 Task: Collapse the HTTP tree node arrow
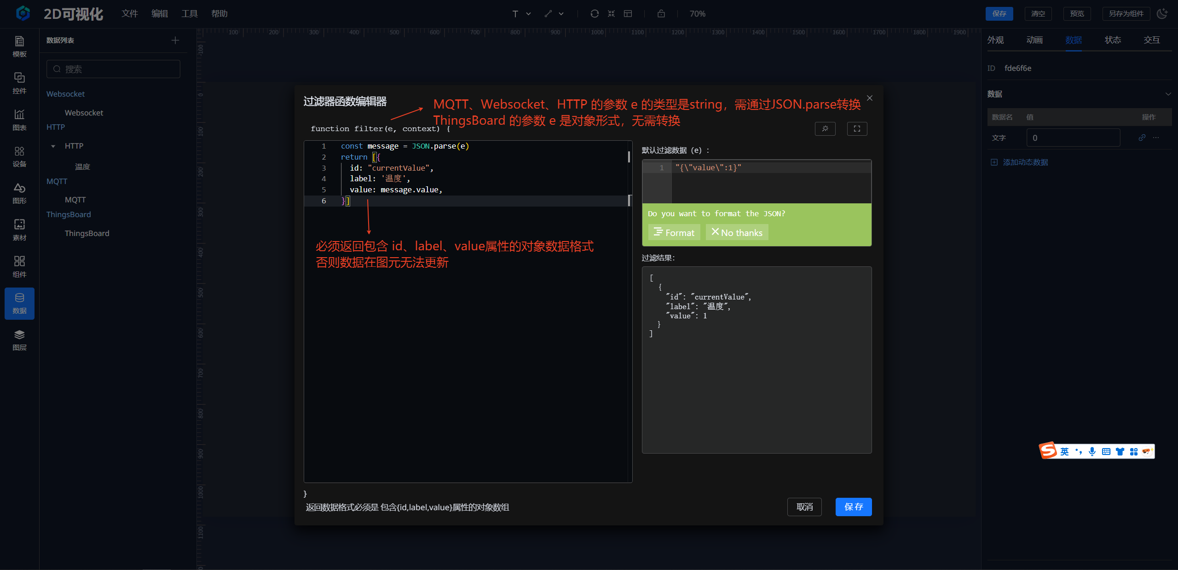[53, 146]
